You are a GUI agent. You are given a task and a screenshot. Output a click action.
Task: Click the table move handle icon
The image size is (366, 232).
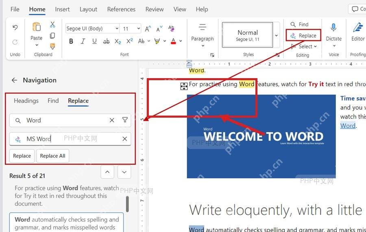click(x=184, y=86)
